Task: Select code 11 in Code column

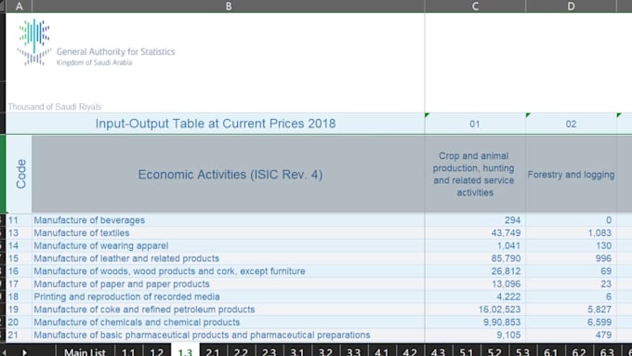Action: pyautogui.click(x=19, y=220)
